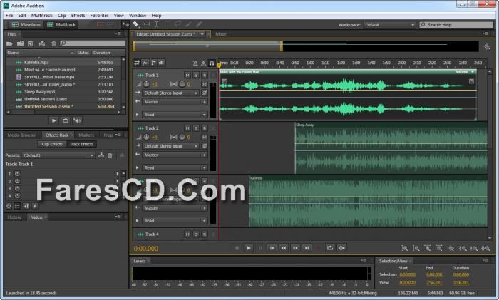The height and width of the screenshot is (300, 499).
Task: Toggle loop playback in Files panel preview
Action: [66, 120]
